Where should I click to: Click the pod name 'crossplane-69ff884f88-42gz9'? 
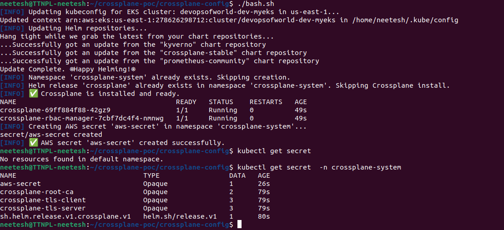tap(55, 110)
